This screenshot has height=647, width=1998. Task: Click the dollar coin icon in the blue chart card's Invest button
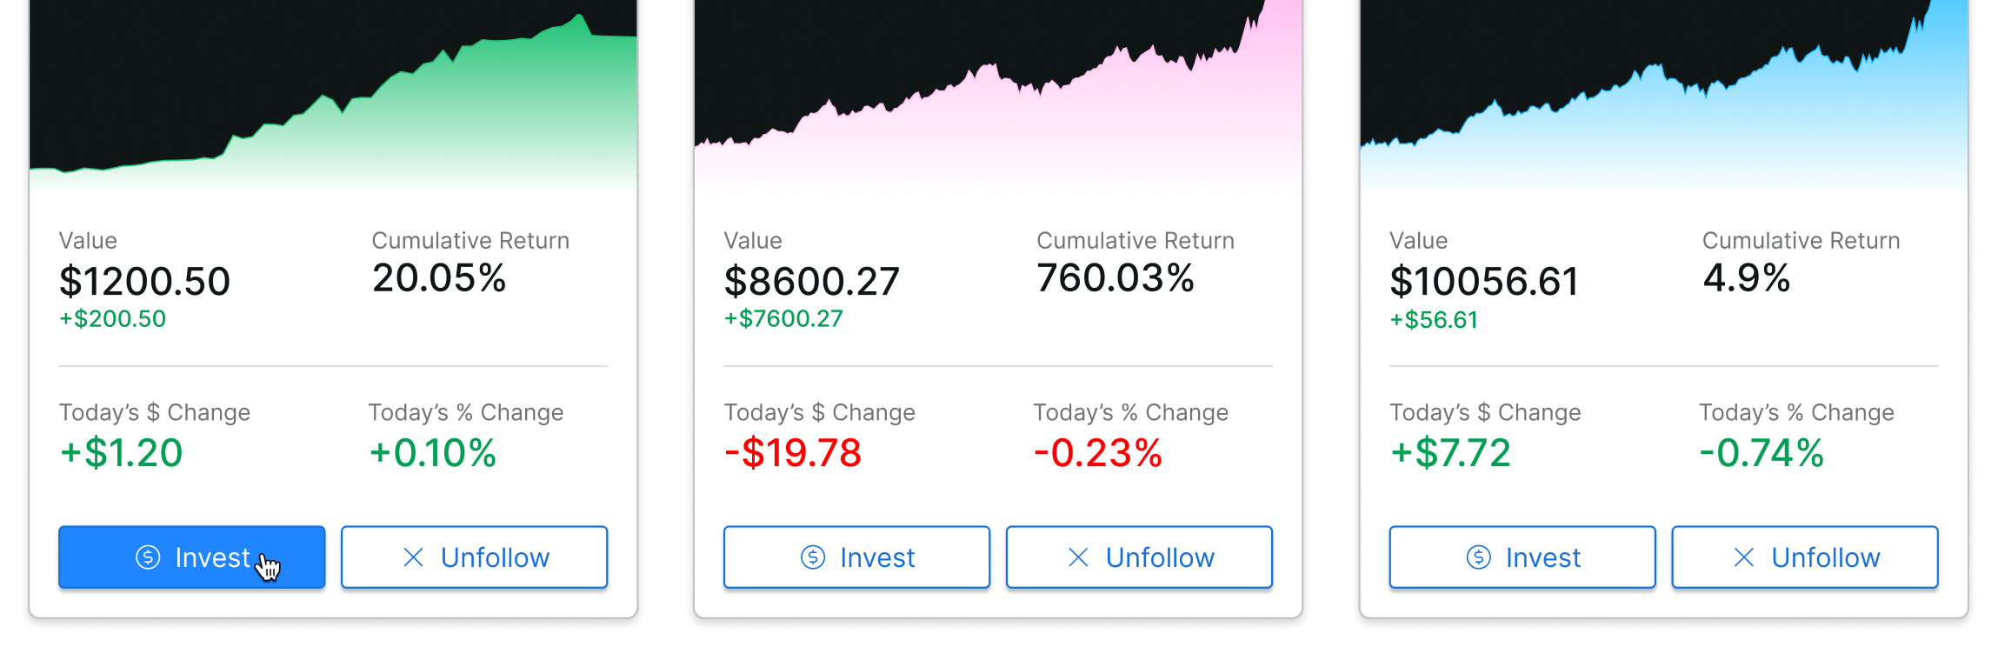click(x=1479, y=557)
